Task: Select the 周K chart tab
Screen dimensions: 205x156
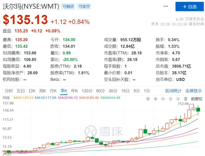Action: pyautogui.click(x=43, y=91)
